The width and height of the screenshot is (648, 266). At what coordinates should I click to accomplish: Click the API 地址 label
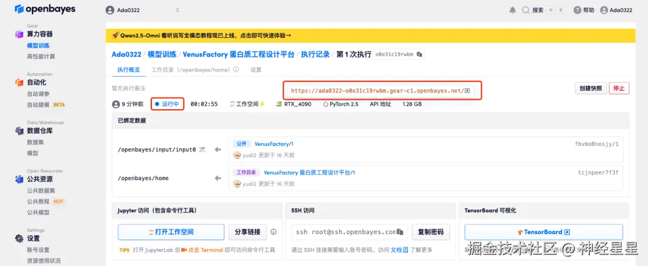[x=380, y=104]
